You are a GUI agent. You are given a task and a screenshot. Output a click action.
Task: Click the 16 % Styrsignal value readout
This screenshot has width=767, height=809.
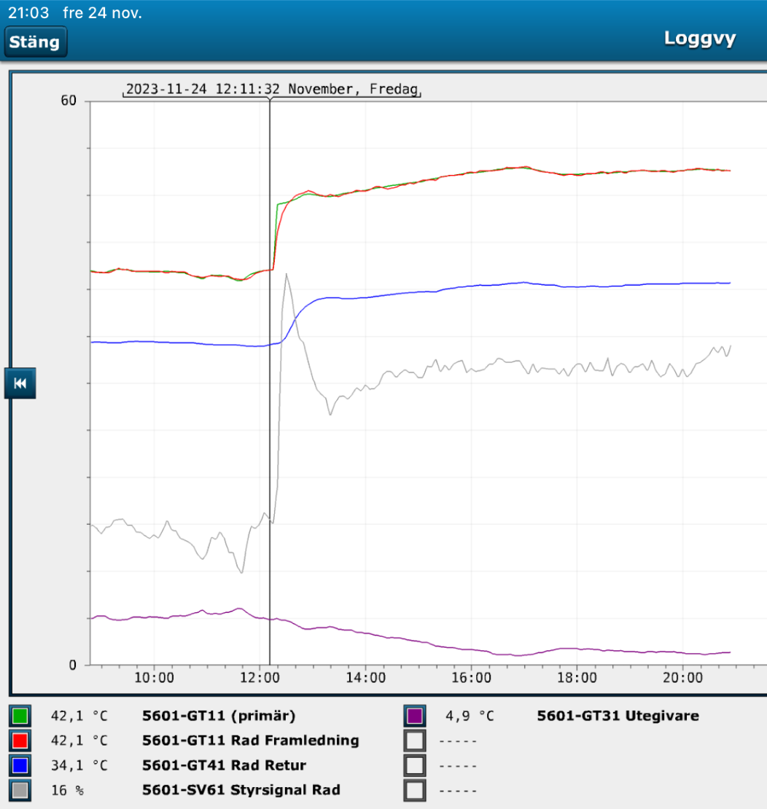[67, 790]
